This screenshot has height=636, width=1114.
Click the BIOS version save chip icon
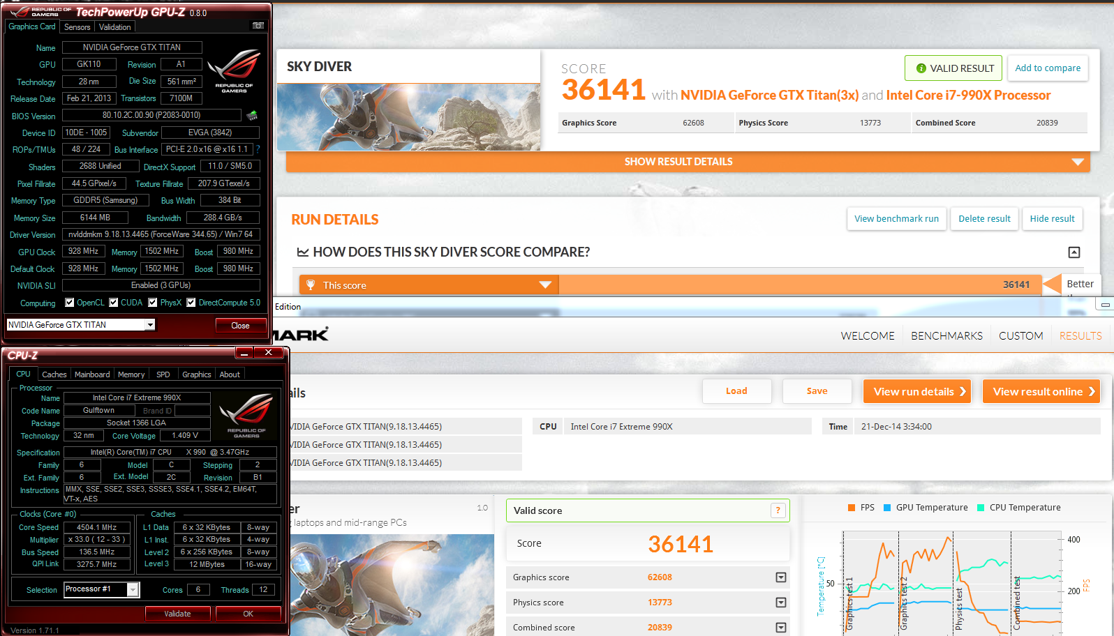(252, 115)
